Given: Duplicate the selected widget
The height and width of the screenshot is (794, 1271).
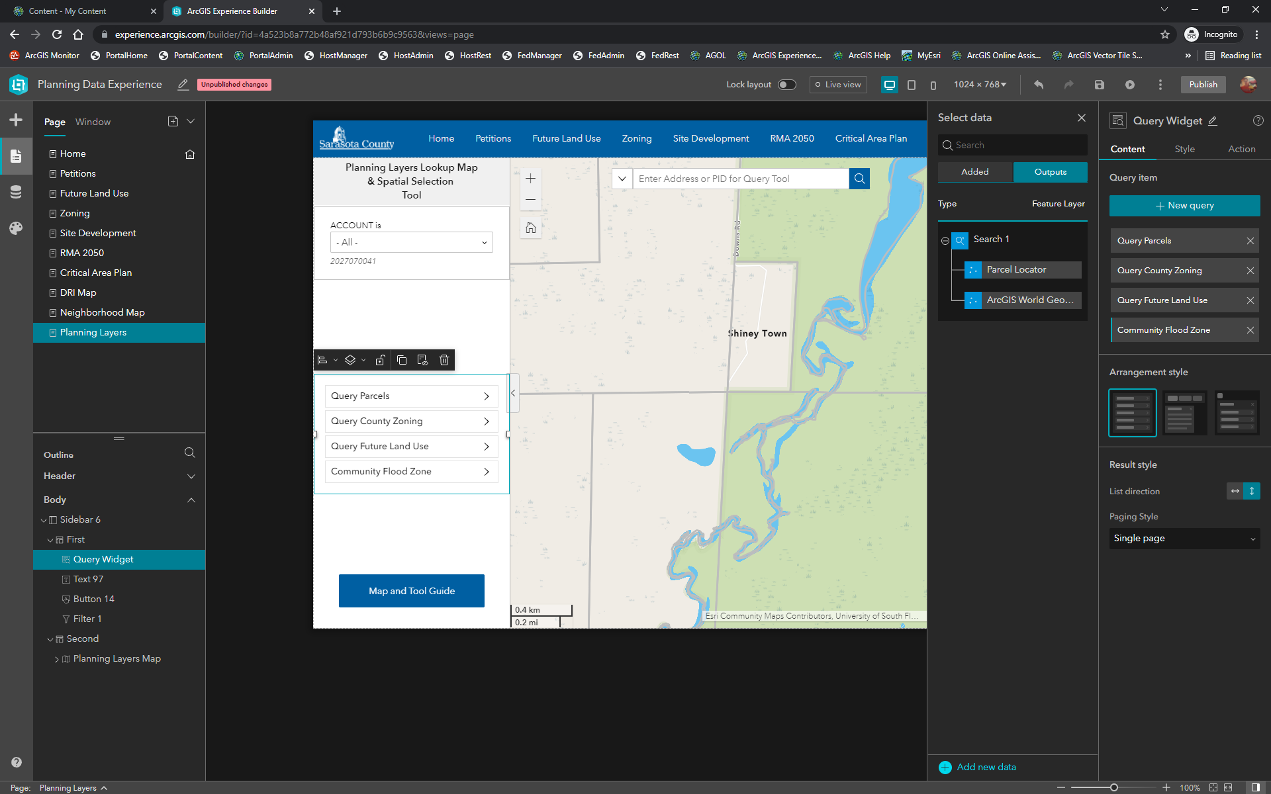Looking at the screenshot, I should pos(402,360).
